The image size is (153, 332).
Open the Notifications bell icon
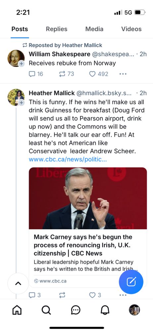[x=105, y=310]
